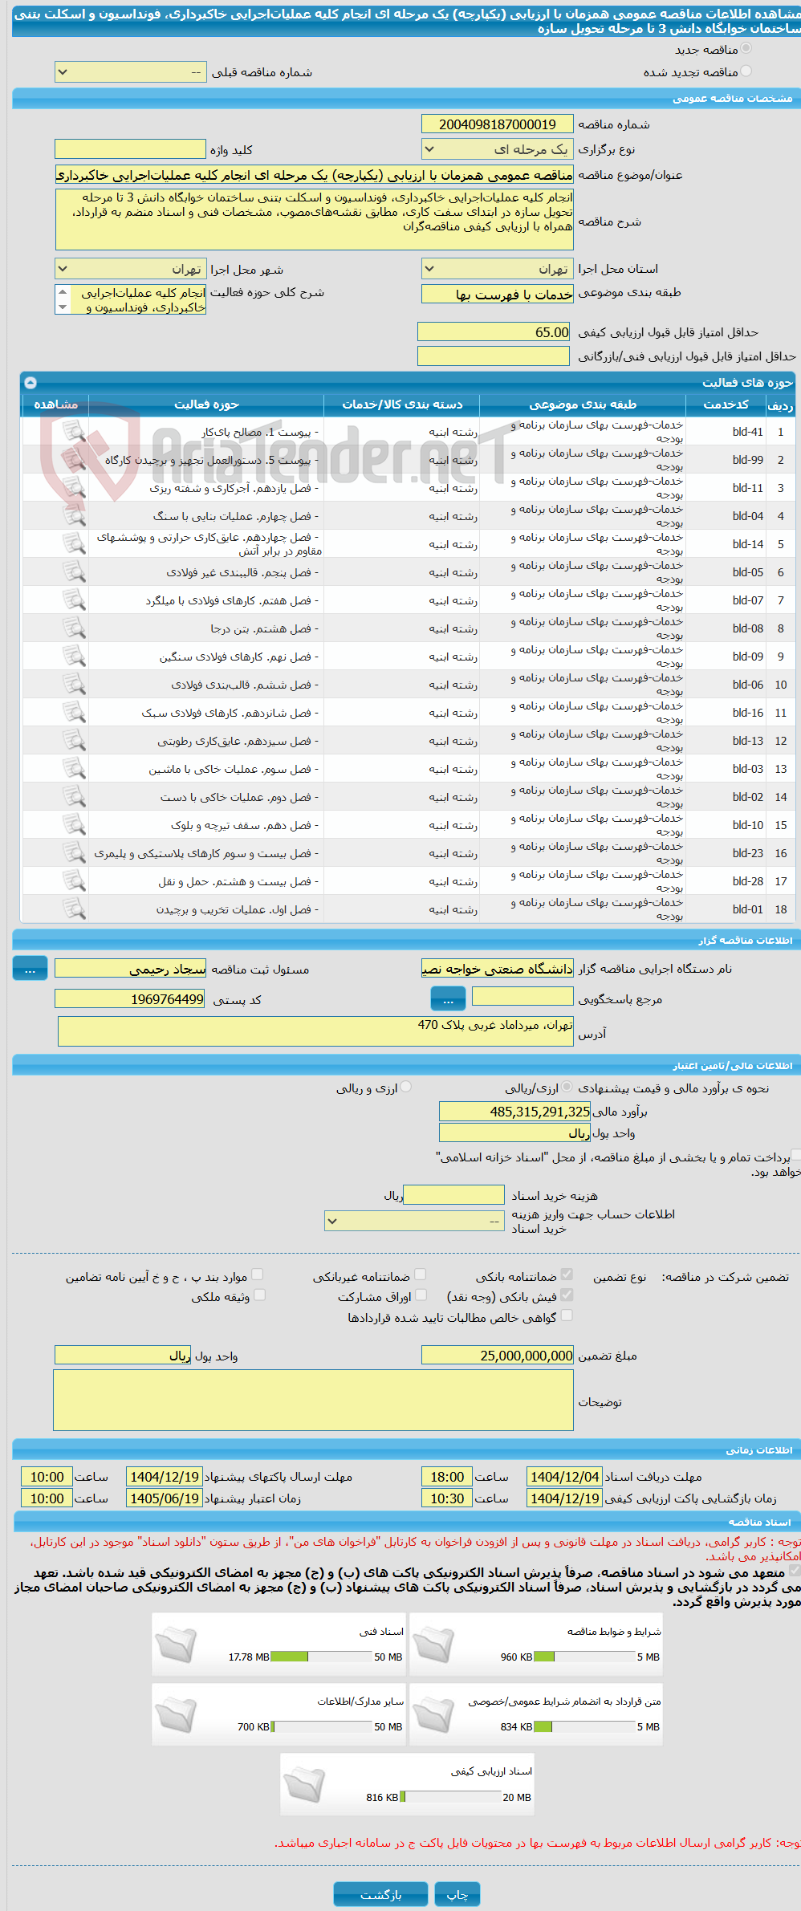Open the شرایط و ضوابط مناقصه folder

(433, 1645)
